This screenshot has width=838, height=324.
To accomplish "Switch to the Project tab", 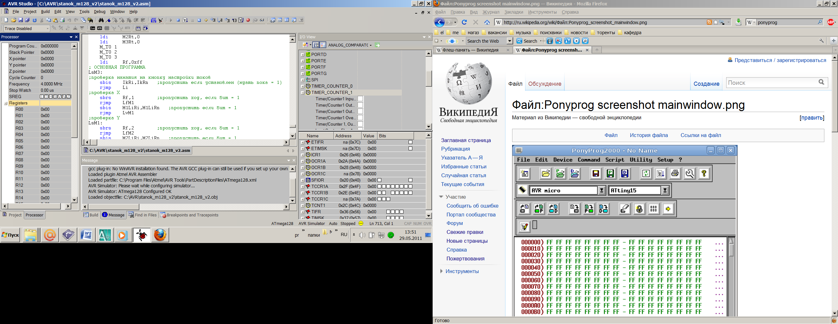I will 12,215.
